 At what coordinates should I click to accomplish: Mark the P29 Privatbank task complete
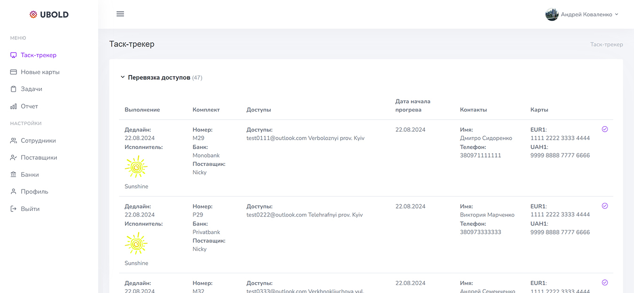pyautogui.click(x=605, y=206)
